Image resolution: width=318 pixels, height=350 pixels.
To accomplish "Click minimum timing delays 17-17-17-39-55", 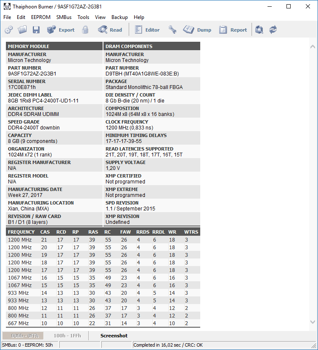I will (124, 141).
